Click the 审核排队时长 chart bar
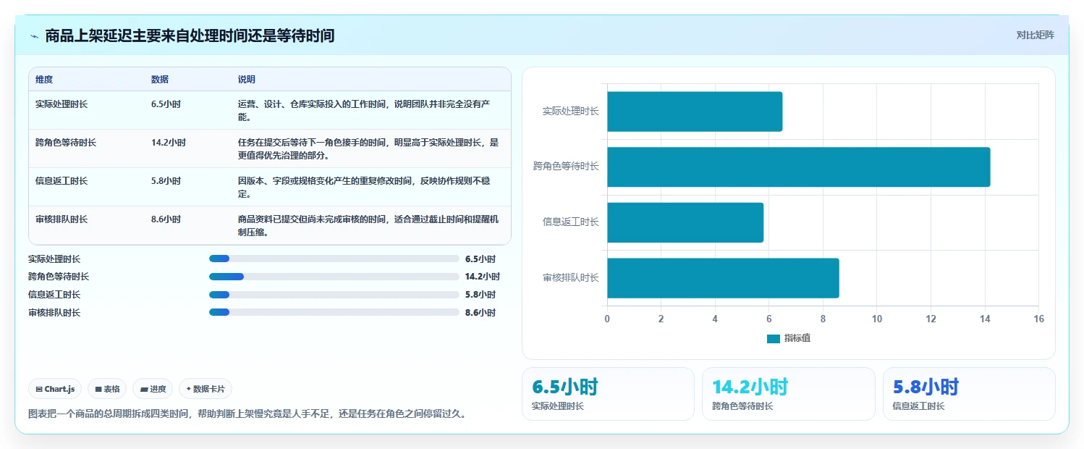Viewport: 1084px width, 449px height. coord(723,278)
